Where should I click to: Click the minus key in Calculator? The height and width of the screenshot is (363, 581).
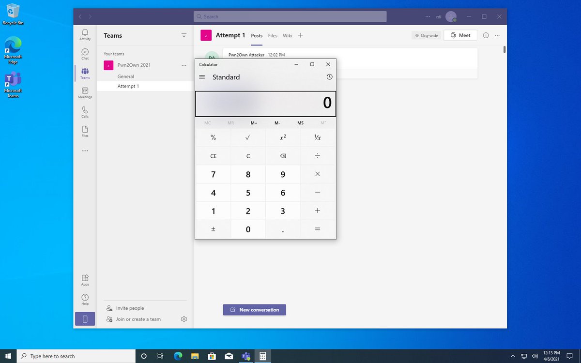pyautogui.click(x=318, y=193)
